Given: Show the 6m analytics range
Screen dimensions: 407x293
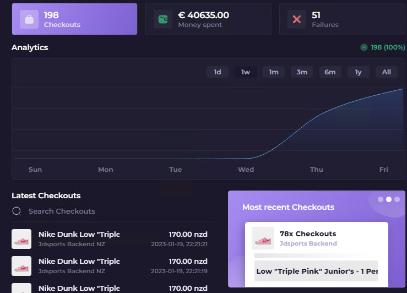Looking at the screenshot, I should click(x=330, y=72).
